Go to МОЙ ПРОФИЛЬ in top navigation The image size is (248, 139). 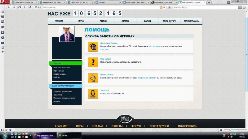pos(191,21)
